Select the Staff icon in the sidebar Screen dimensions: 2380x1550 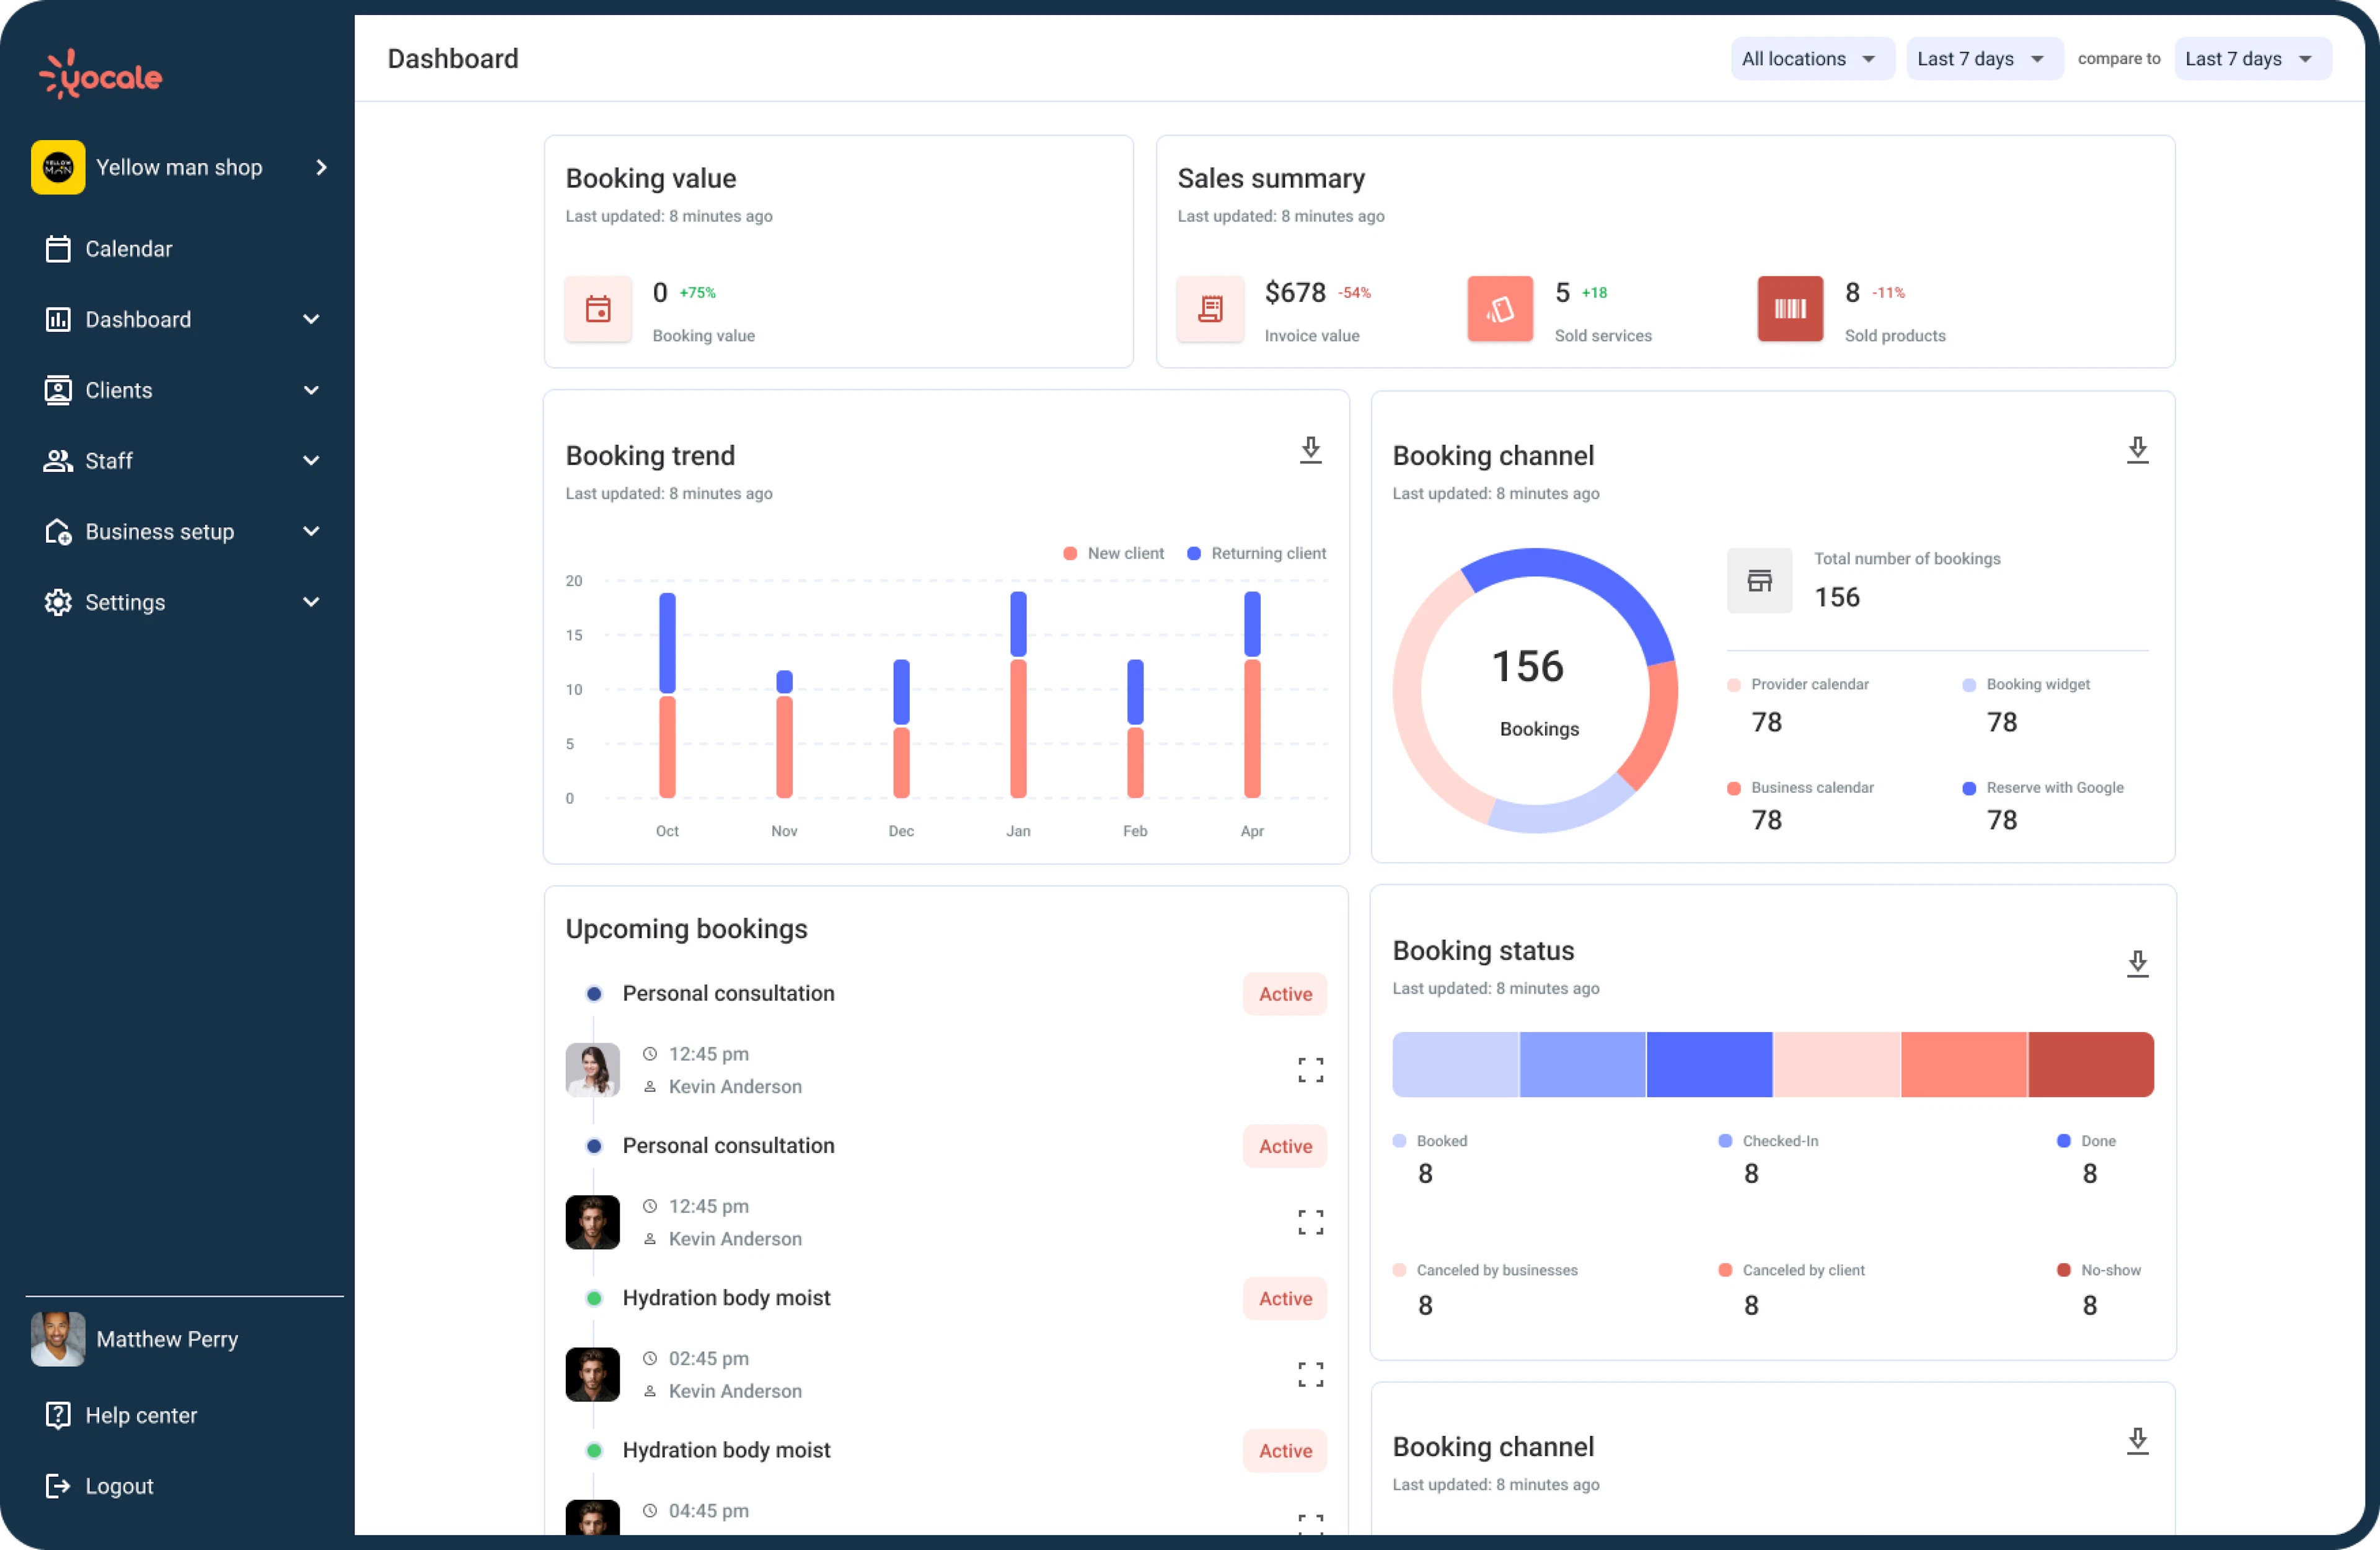[x=57, y=461]
